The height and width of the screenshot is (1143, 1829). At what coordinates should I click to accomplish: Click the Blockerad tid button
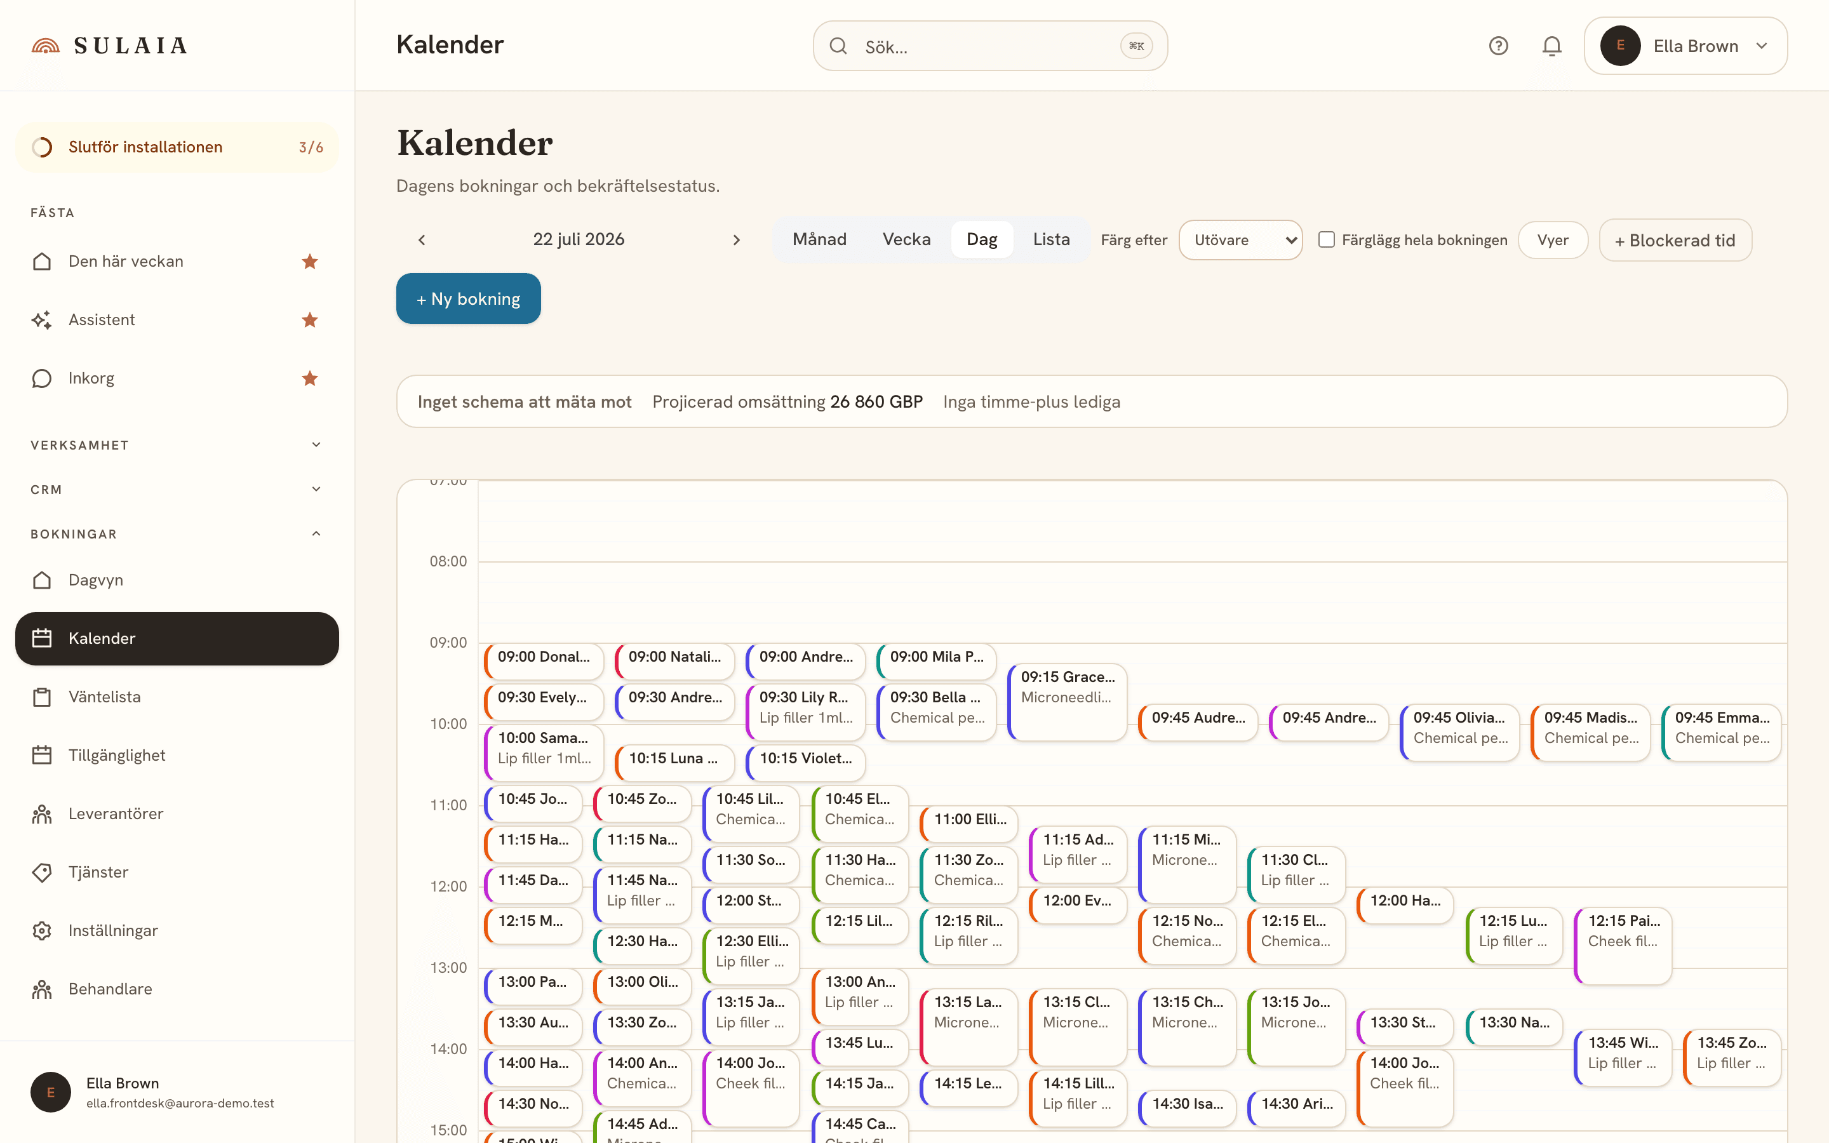coord(1675,241)
